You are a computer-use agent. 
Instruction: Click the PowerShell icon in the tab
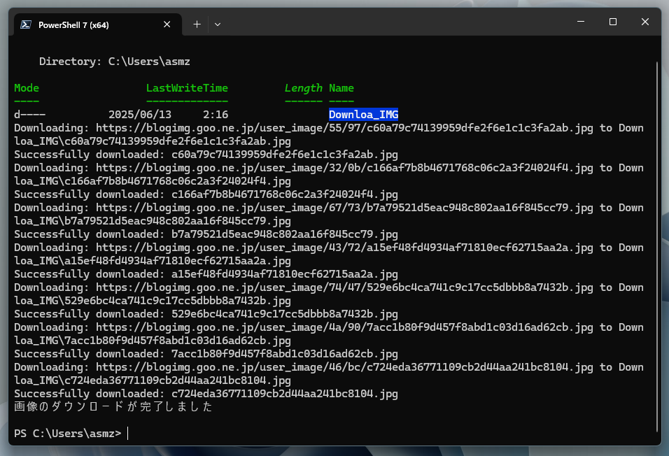point(25,24)
